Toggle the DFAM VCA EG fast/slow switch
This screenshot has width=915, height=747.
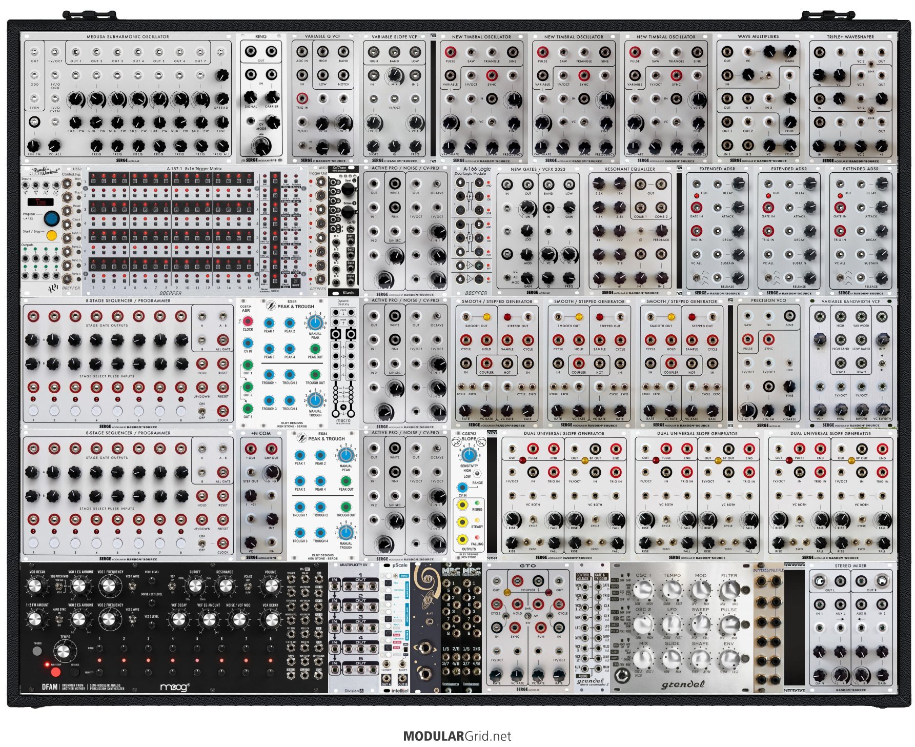248,586
